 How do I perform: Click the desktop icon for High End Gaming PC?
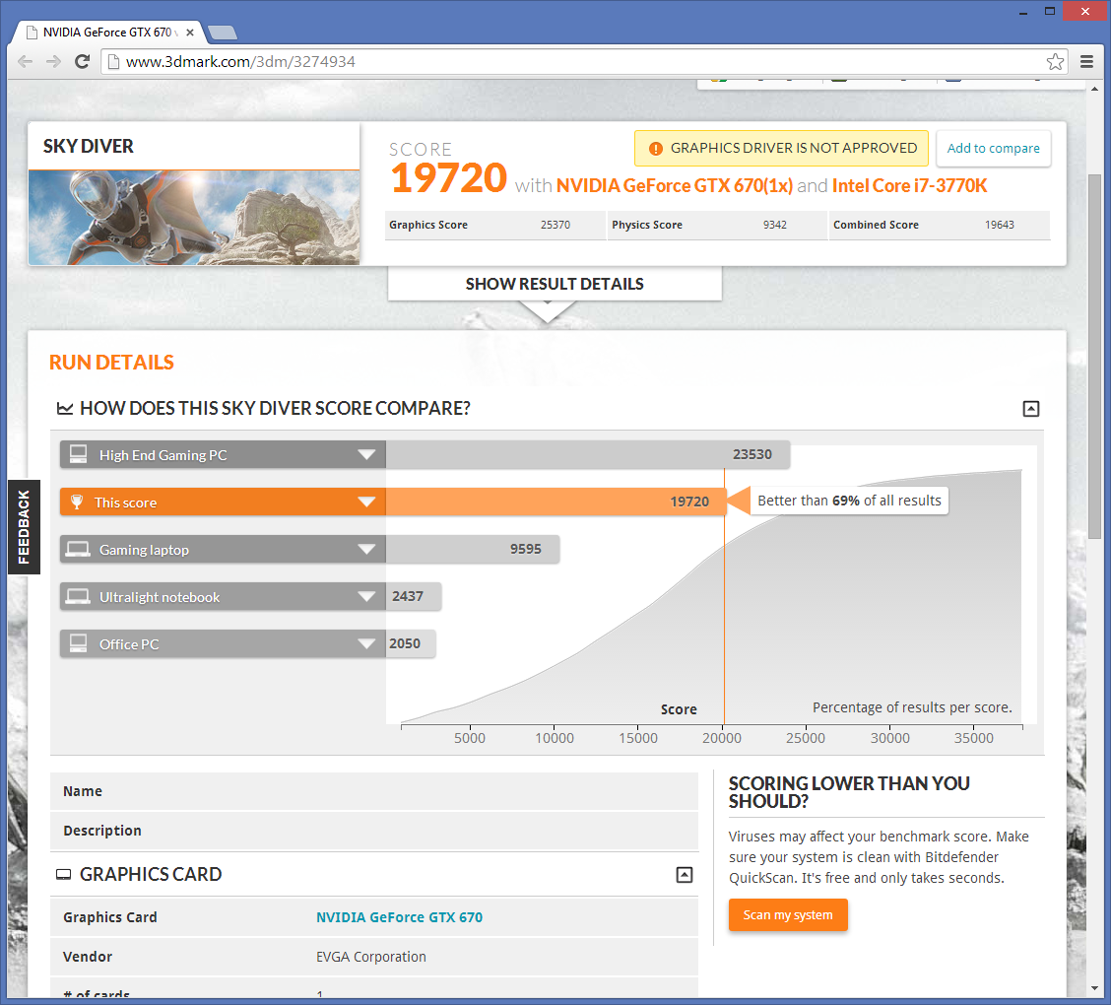79,454
